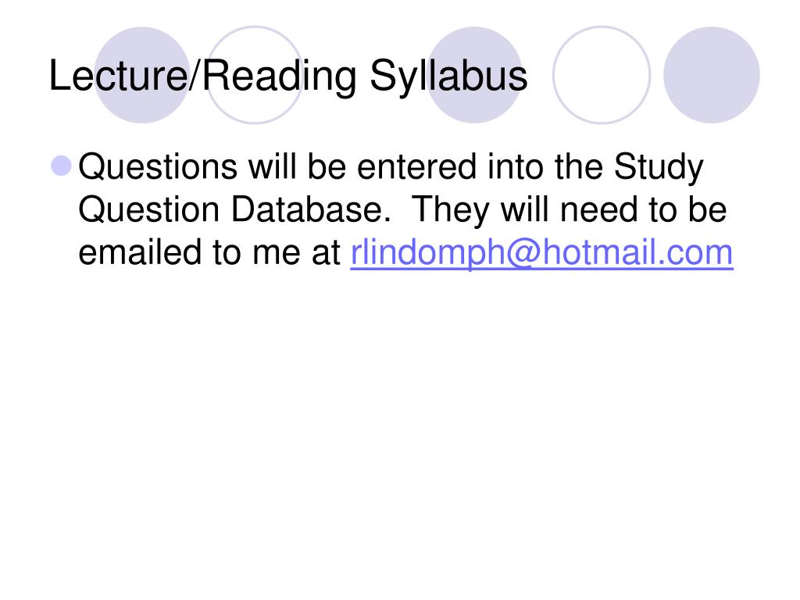Click the word Syllabus in the title
Image resolution: width=800 pixels, height=600 pixels.
tap(448, 77)
